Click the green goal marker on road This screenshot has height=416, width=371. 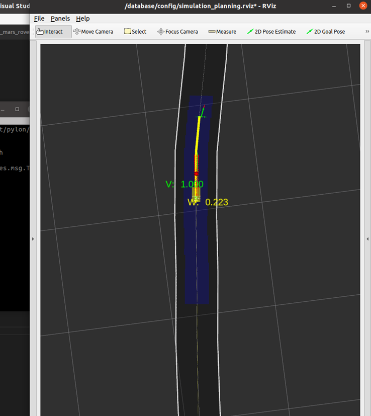click(x=202, y=115)
